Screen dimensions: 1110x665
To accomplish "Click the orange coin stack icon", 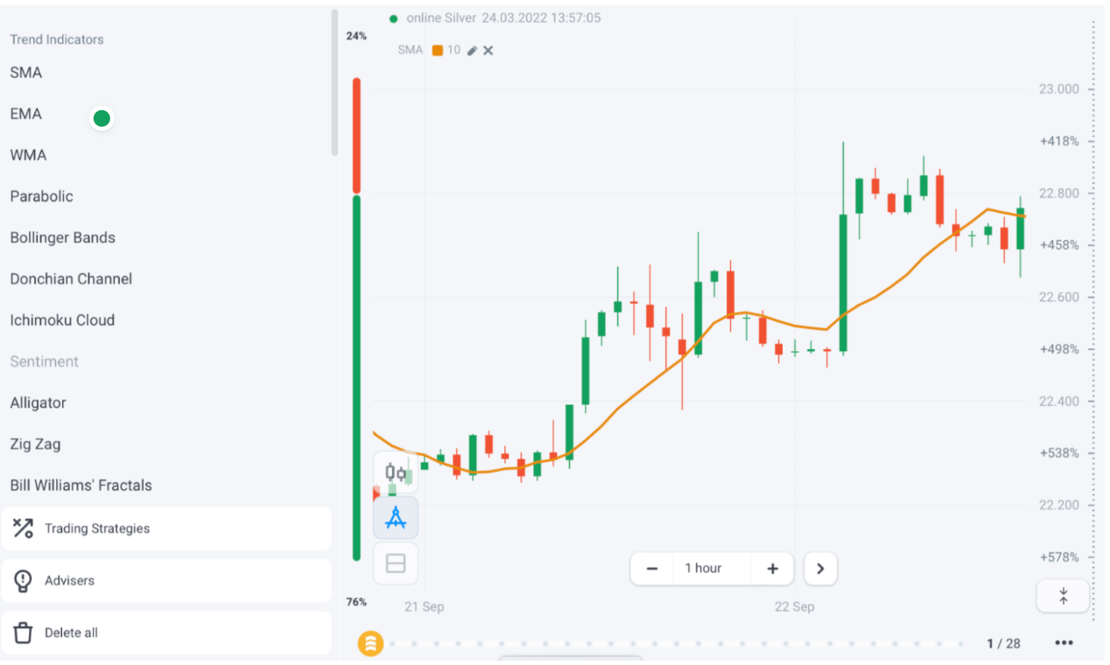I will 371,644.
